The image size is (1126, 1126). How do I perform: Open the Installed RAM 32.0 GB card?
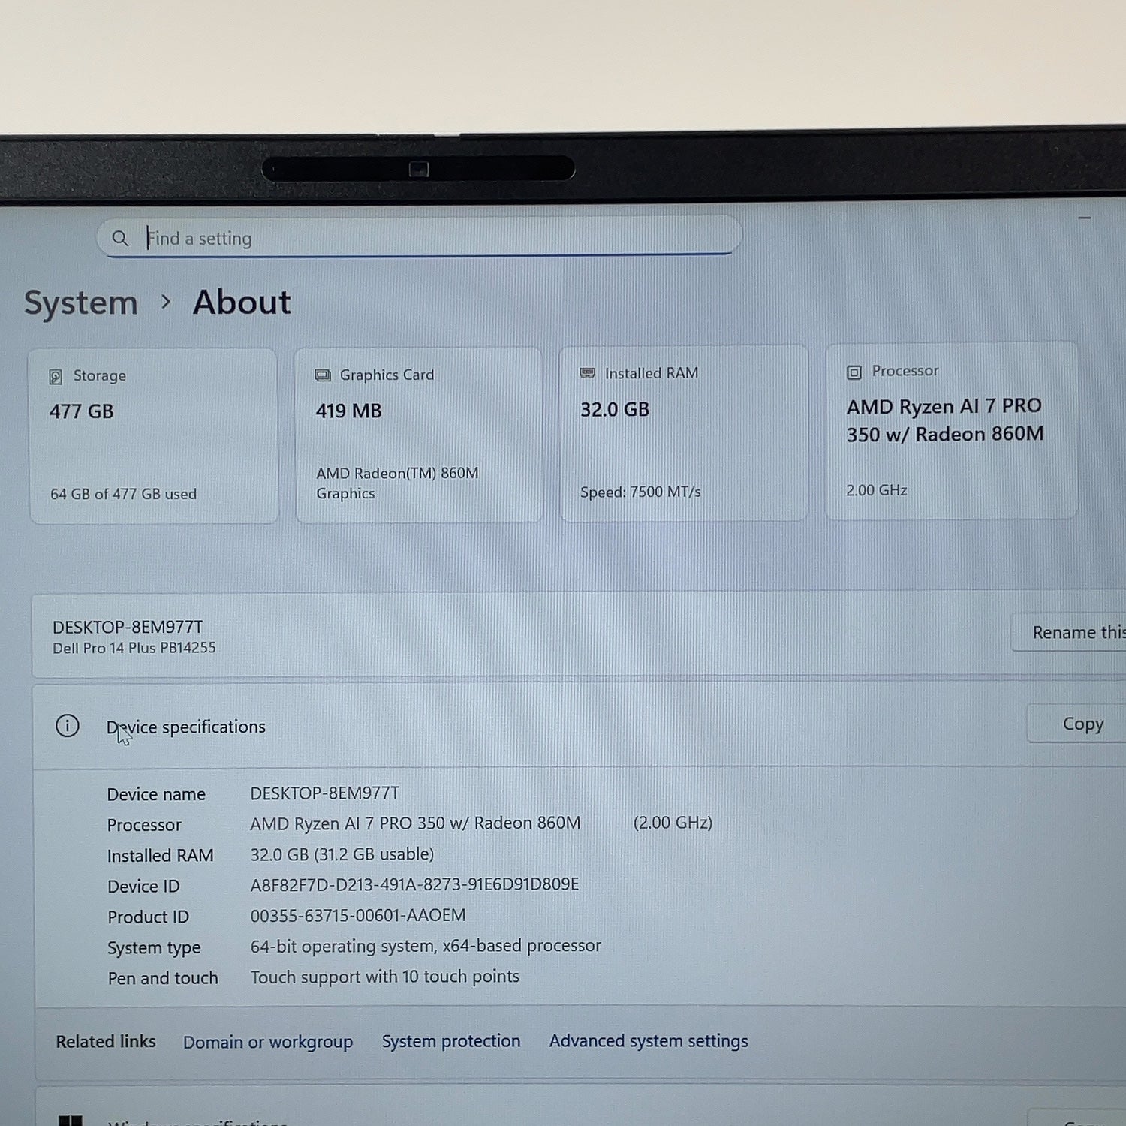(684, 432)
